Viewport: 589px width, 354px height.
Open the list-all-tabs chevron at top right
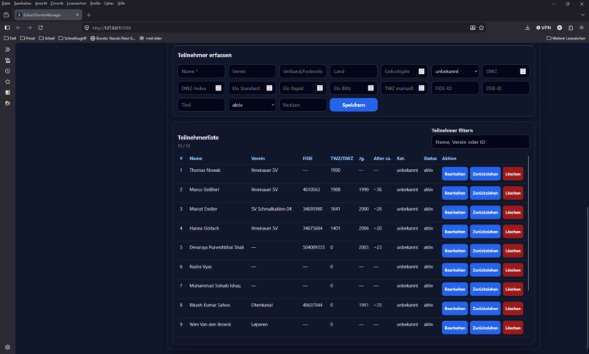pos(582,15)
